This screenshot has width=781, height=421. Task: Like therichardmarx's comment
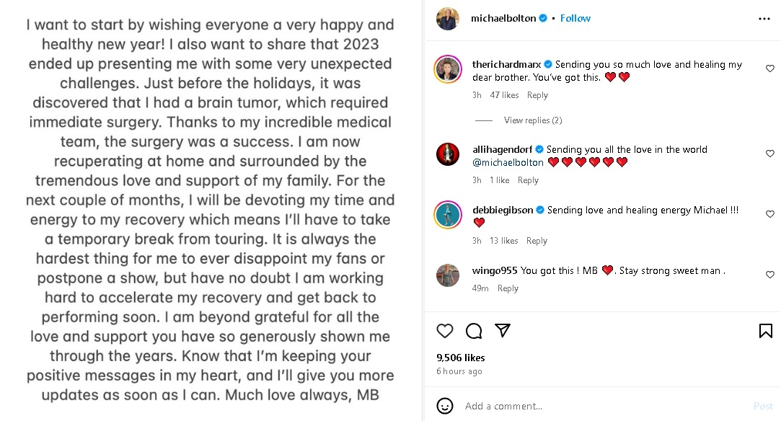(x=770, y=69)
